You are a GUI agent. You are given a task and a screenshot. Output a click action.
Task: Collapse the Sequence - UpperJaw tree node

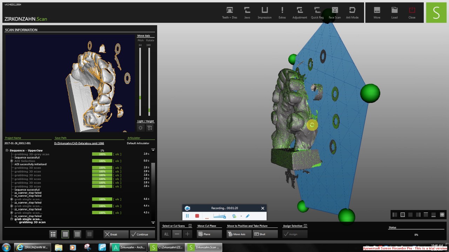click(7, 150)
